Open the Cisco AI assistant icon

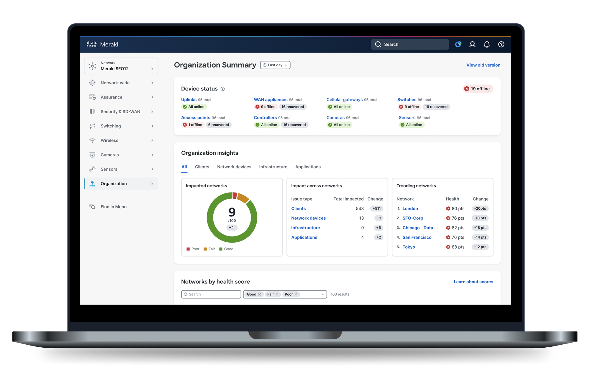458,44
